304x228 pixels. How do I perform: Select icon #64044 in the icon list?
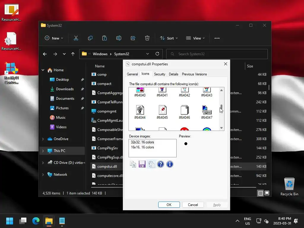140,112
